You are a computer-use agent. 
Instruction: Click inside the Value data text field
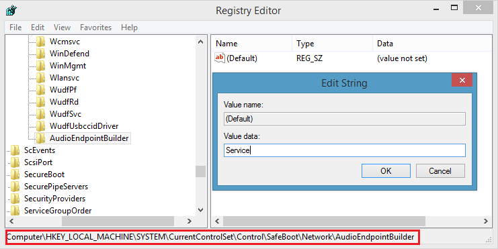(x=345, y=150)
